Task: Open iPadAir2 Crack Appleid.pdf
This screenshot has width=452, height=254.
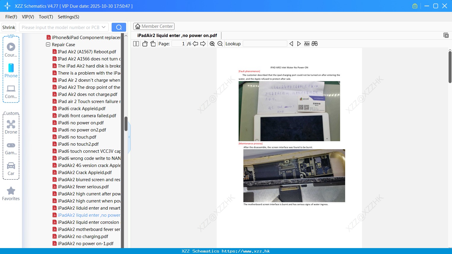Action: tap(82, 173)
